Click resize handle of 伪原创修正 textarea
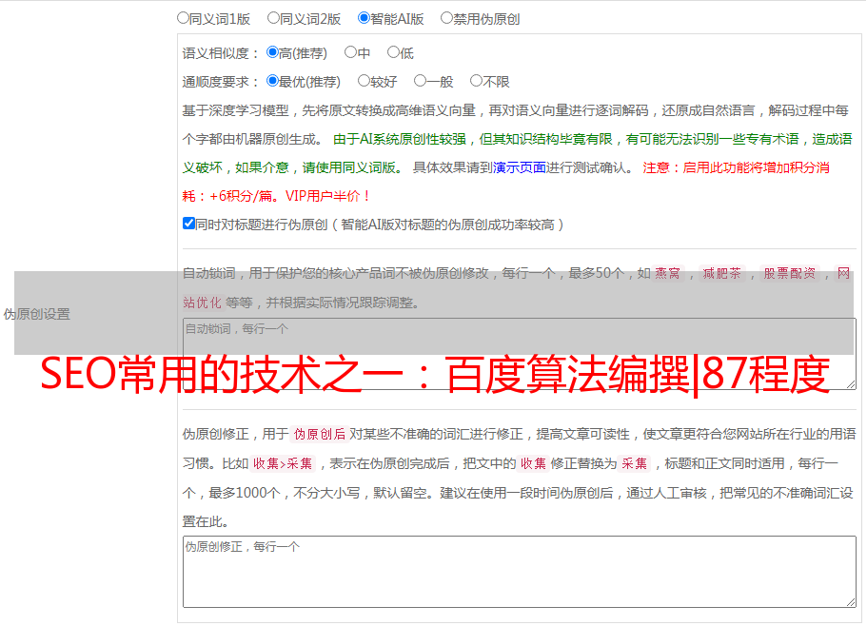867x626 pixels. [x=851, y=602]
